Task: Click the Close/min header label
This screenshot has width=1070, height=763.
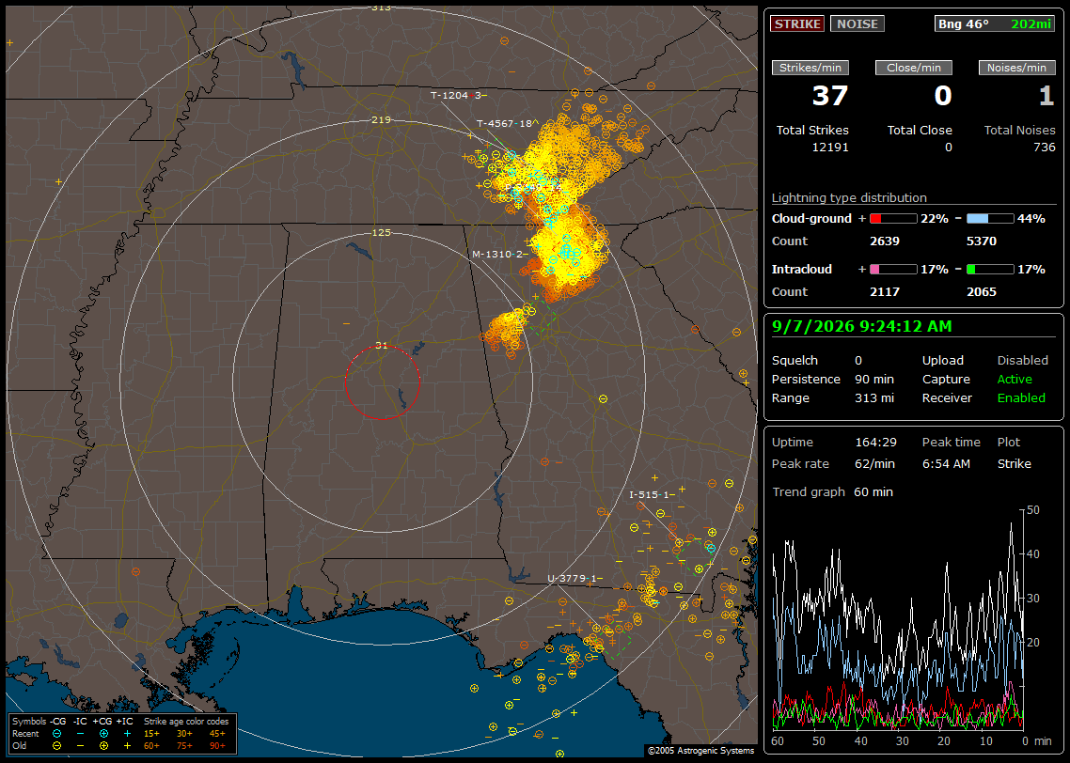Action: 914,68
